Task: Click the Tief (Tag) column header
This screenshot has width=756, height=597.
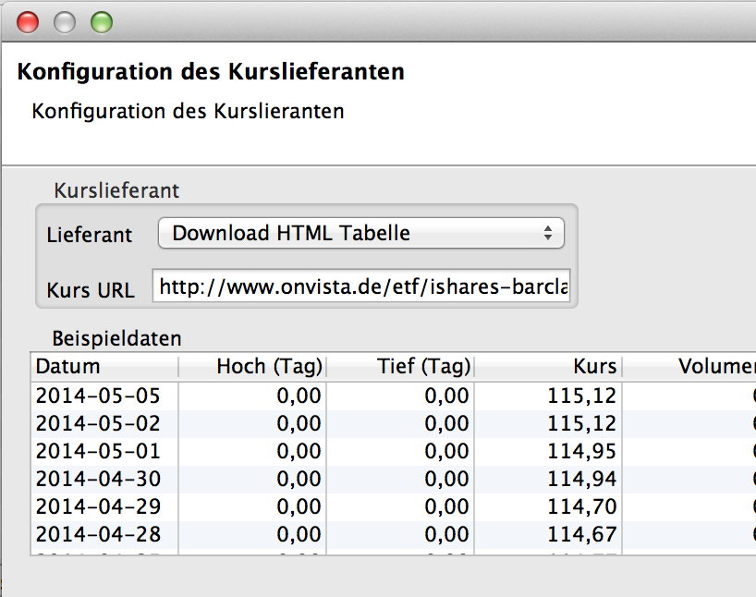Action: 400,367
